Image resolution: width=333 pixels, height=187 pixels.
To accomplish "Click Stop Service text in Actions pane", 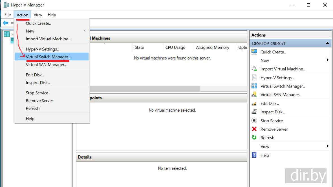I will point(272,120).
